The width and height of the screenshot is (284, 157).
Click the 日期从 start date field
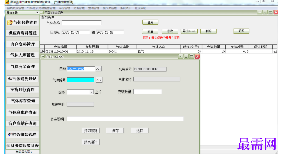coord(76,32)
